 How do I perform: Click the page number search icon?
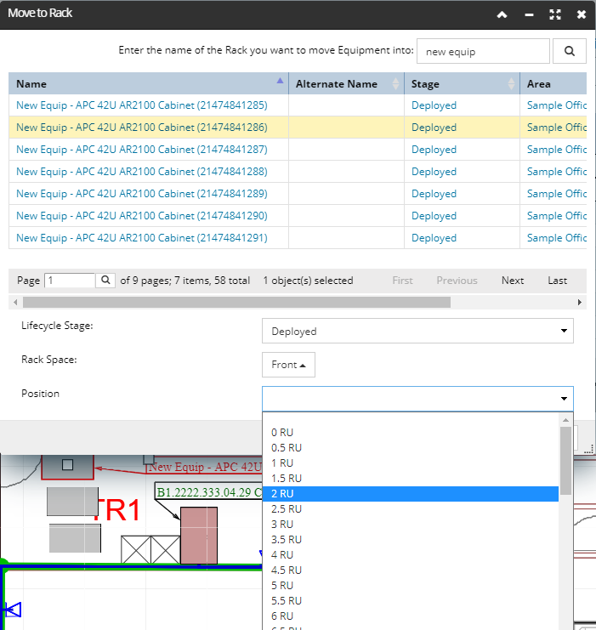coord(105,280)
